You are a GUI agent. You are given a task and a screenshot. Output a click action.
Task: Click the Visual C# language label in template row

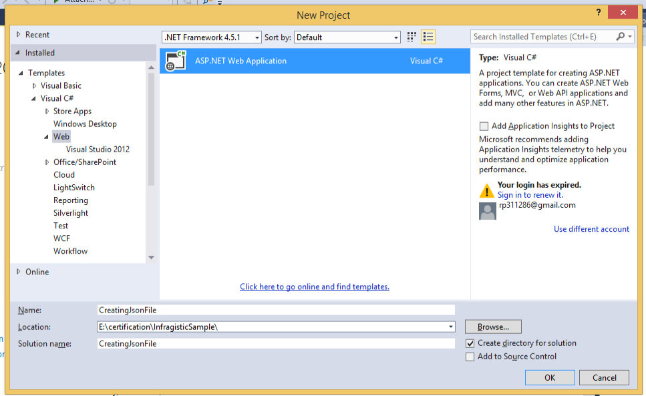point(426,61)
